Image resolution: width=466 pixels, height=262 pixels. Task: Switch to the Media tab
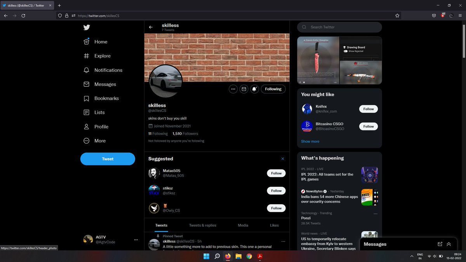[243, 226]
